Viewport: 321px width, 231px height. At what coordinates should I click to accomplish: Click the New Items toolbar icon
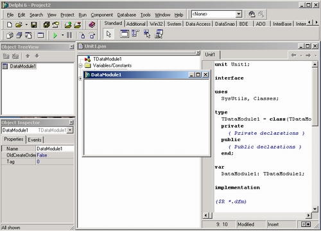[x=10, y=25]
